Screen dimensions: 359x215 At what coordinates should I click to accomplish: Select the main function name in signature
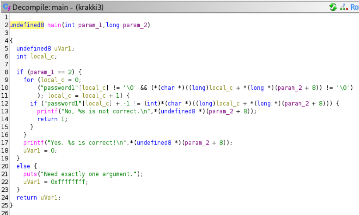coord(54,25)
